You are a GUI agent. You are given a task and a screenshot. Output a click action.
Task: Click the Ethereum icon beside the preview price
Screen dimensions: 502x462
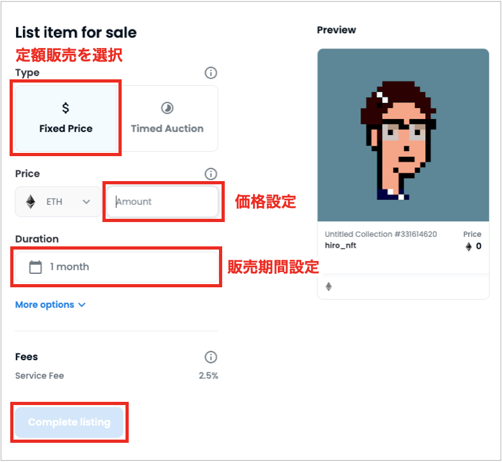[469, 246]
